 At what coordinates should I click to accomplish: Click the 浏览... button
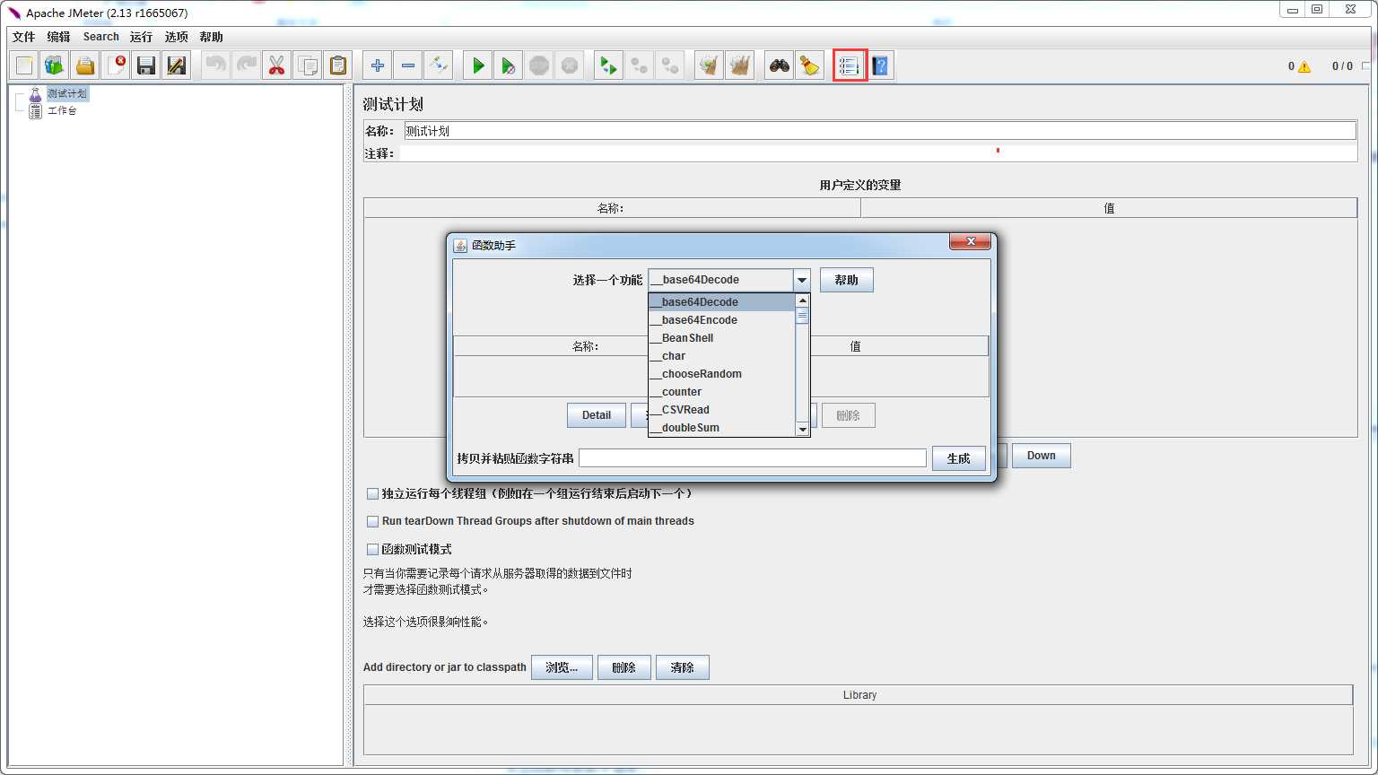(x=562, y=667)
